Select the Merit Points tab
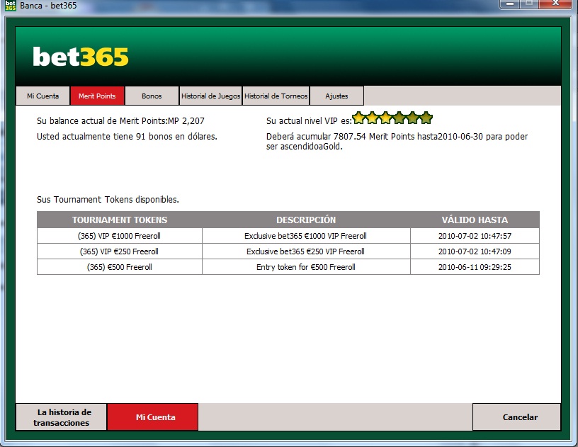This screenshot has width=578, height=447. pos(97,96)
